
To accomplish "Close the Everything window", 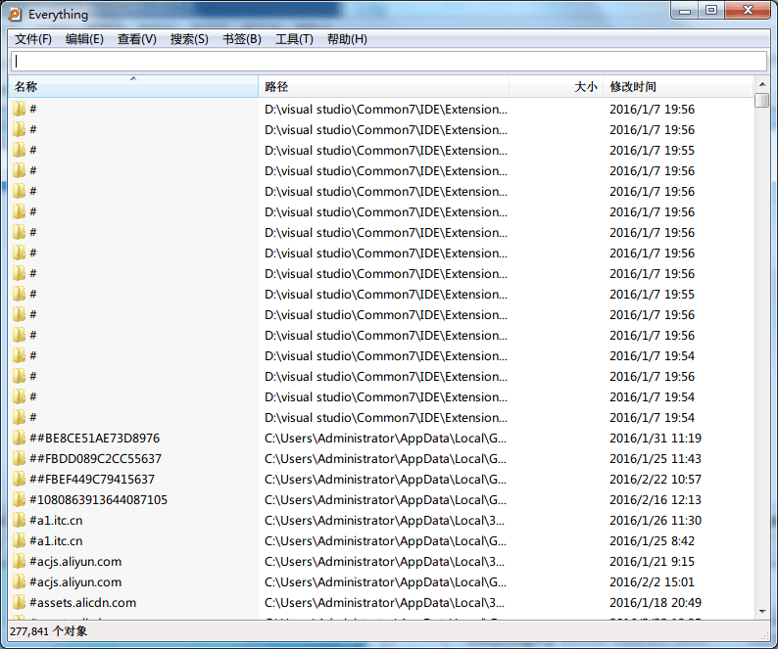I will tap(748, 11).
